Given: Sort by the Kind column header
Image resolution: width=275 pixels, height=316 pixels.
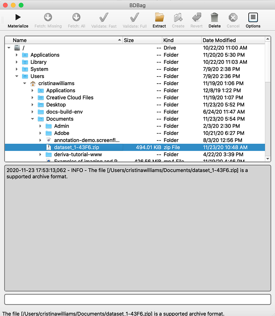Looking at the screenshot, I should [x=182, y=40].
